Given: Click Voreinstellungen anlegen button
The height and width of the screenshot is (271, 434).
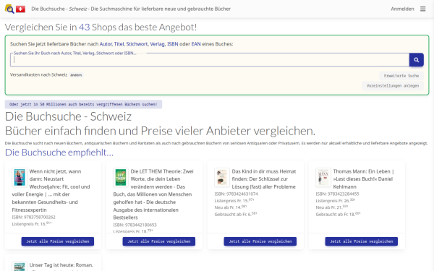Looking at the screenshot, I should (393, 86).
